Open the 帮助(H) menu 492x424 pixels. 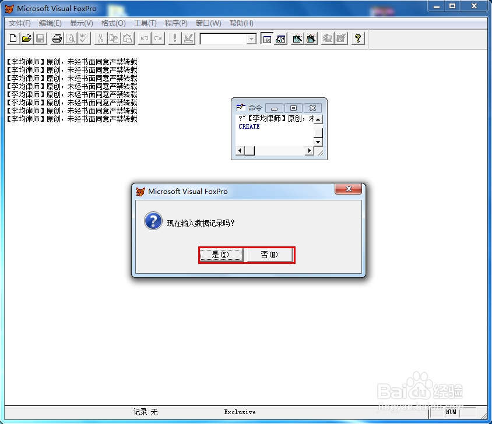241,23
